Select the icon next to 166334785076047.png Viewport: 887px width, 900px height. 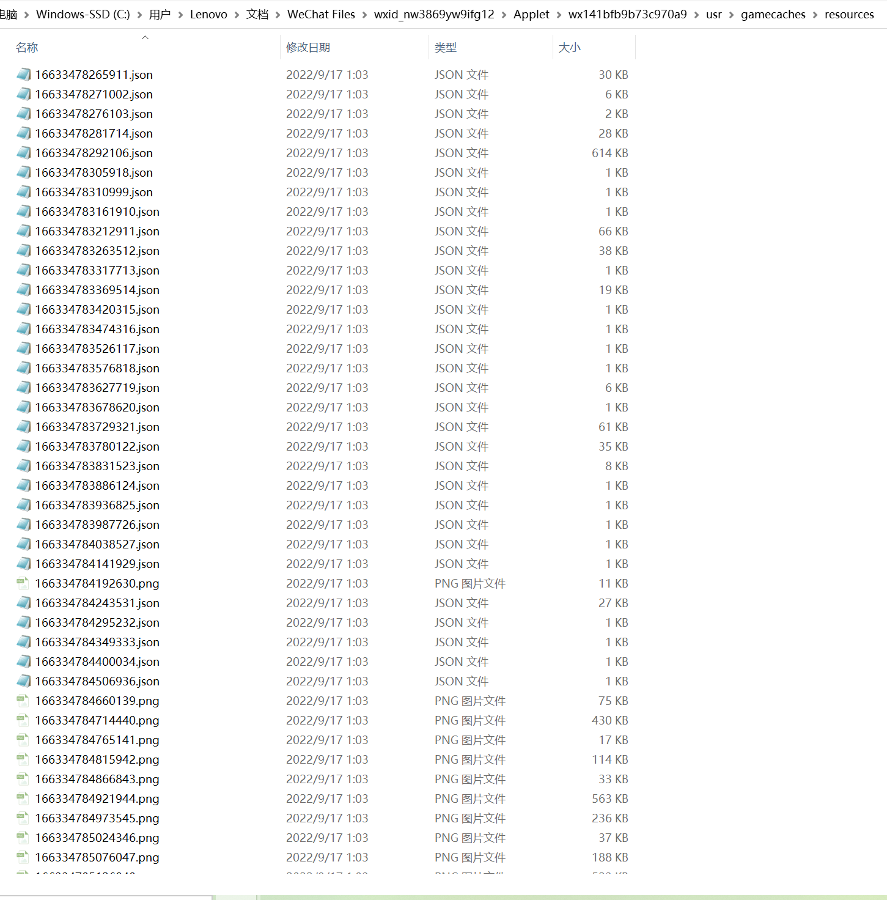pos(23,857)
